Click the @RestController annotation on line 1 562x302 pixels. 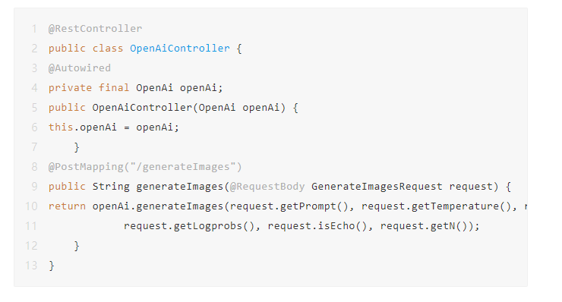96,29
